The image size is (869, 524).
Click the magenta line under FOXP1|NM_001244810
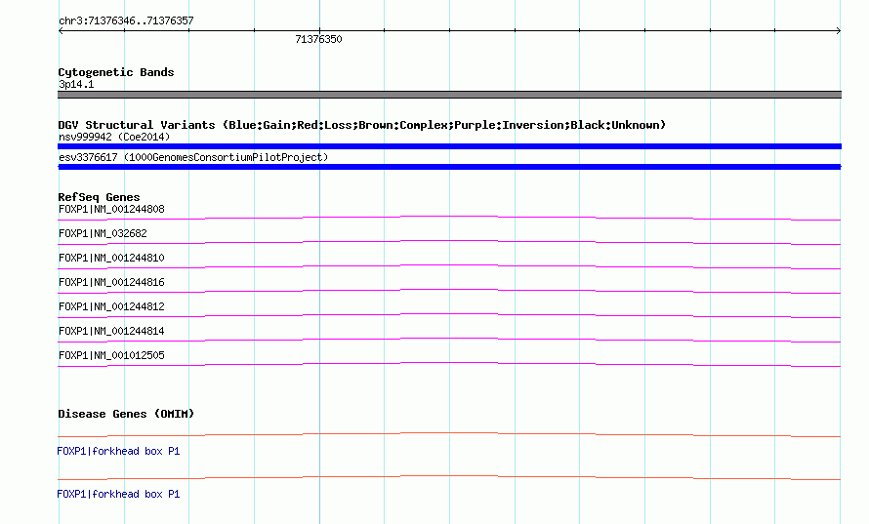tap(449, 266)
